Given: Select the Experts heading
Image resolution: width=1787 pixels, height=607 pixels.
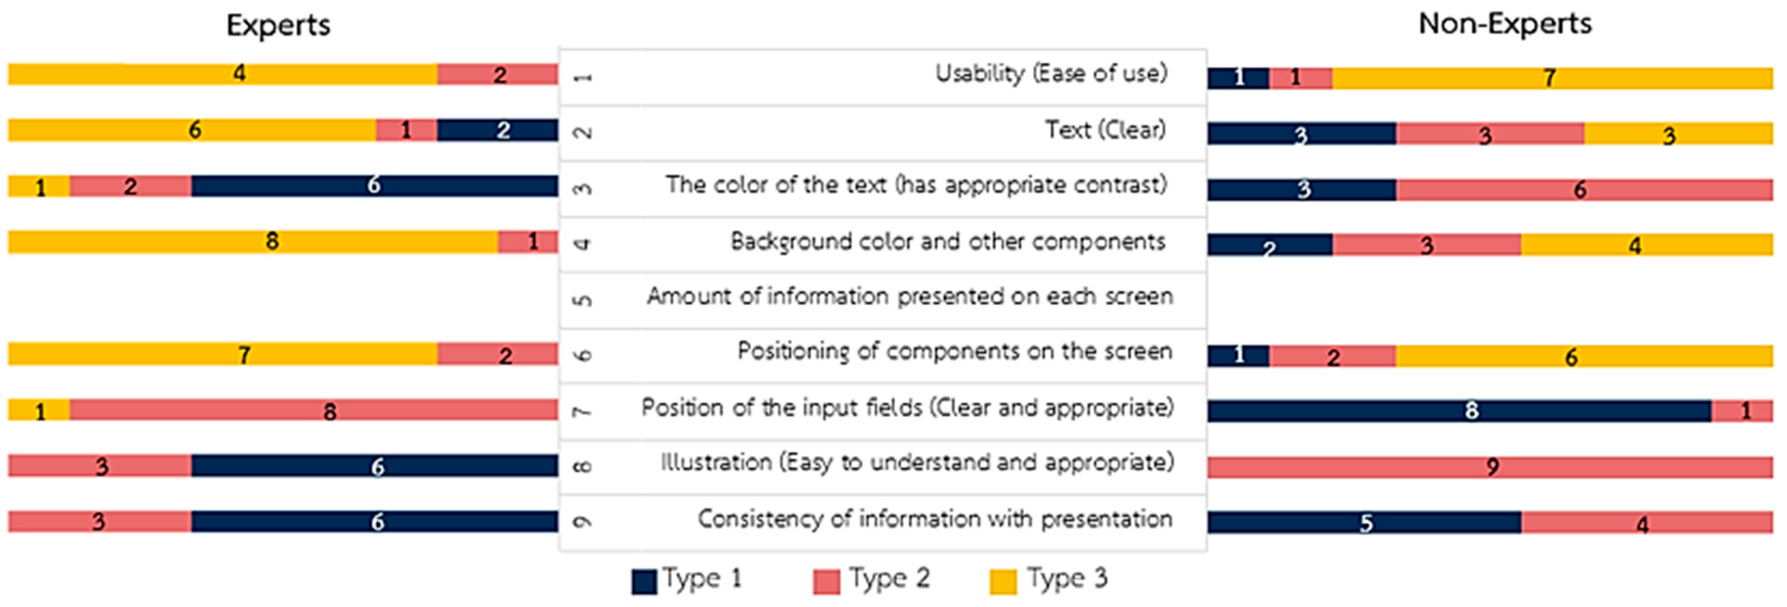Looking at the screenshot, I should coord(278,25).
